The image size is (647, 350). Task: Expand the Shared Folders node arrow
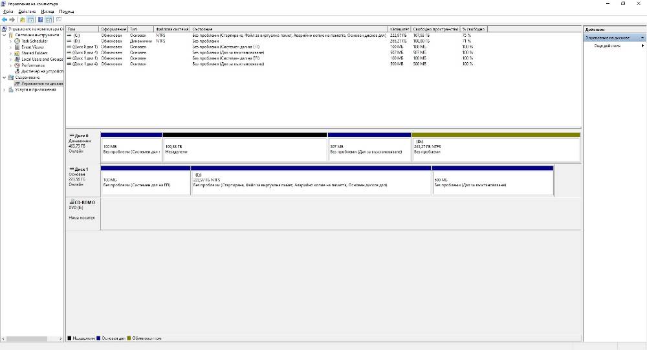pos(11,53)
